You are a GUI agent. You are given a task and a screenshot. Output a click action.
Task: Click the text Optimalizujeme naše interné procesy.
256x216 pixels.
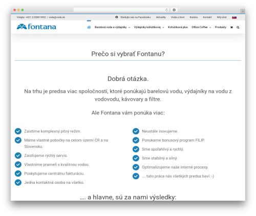coord(175,167)
